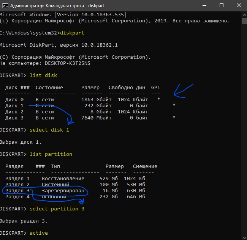This screenshot has height=240, width=247.
Task: Click the 'Тип' column header
Action: pos(55,166)
